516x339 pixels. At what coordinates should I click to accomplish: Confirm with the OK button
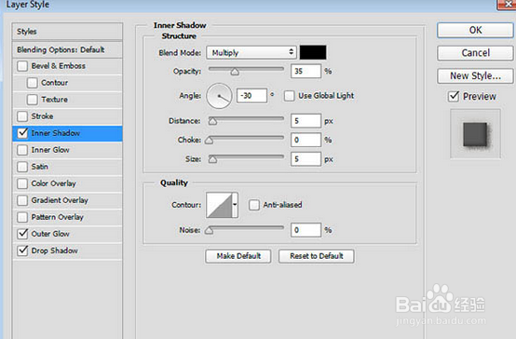(475, 31)
